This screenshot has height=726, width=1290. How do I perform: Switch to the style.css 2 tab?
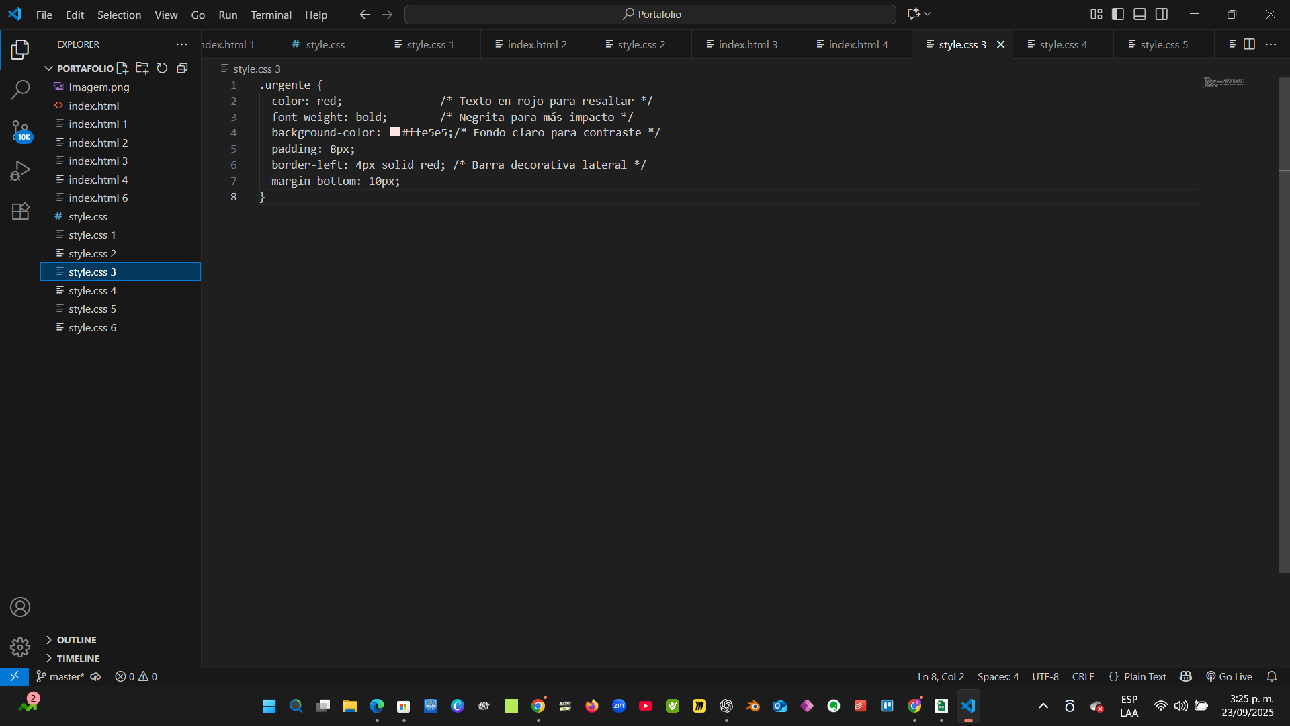641,44
